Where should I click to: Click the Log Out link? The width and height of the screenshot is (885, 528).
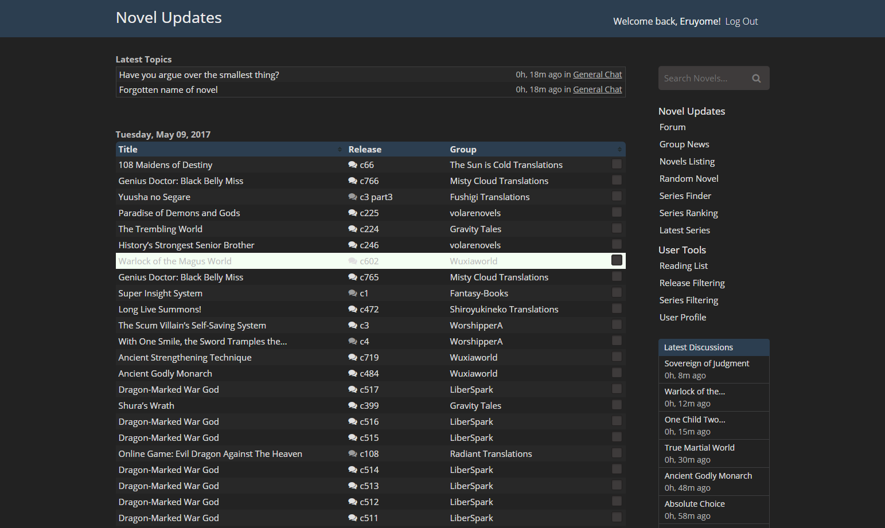(741, 22)
